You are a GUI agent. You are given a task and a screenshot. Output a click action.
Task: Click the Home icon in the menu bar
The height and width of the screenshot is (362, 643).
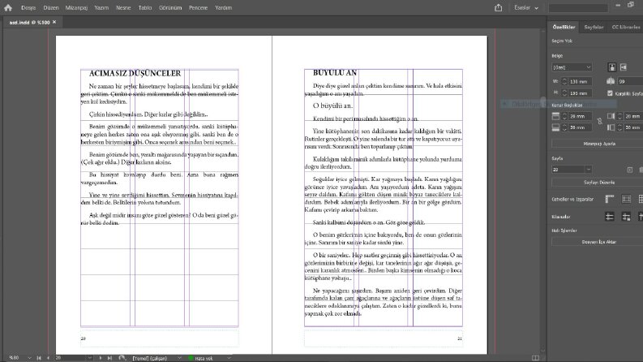8,7
